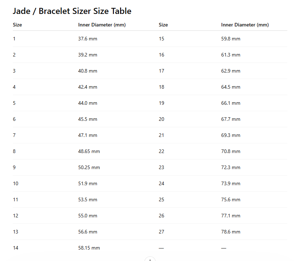Image resolution: width=298 pixels, height=261 pixels.
Task: Select the size 15 cell
Action: [x=162, y=39]
